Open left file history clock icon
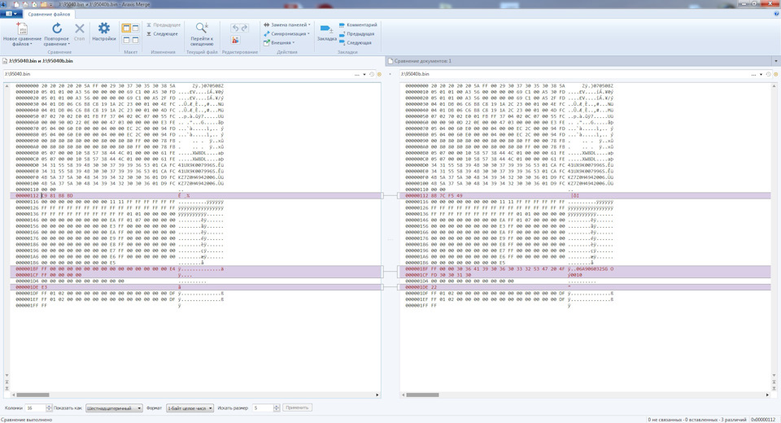This screenshot has height=423, width=781. [x=372, y=74]
